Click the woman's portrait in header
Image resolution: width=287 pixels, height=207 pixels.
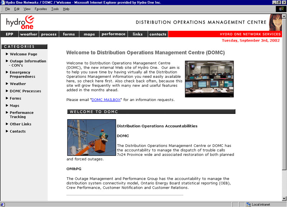tap(275, 22)
